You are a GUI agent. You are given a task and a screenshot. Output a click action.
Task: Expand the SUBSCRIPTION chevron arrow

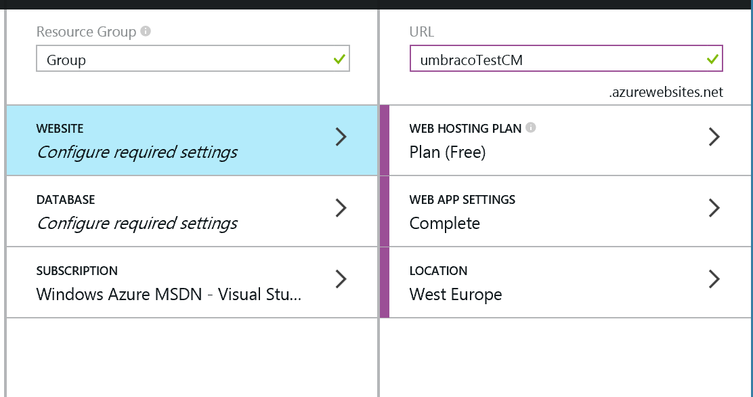[x=341, y=279]
